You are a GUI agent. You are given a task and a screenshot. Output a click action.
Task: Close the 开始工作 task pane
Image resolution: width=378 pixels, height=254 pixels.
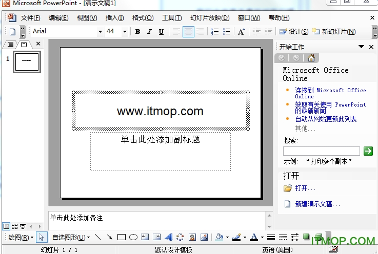coord(371,47)
